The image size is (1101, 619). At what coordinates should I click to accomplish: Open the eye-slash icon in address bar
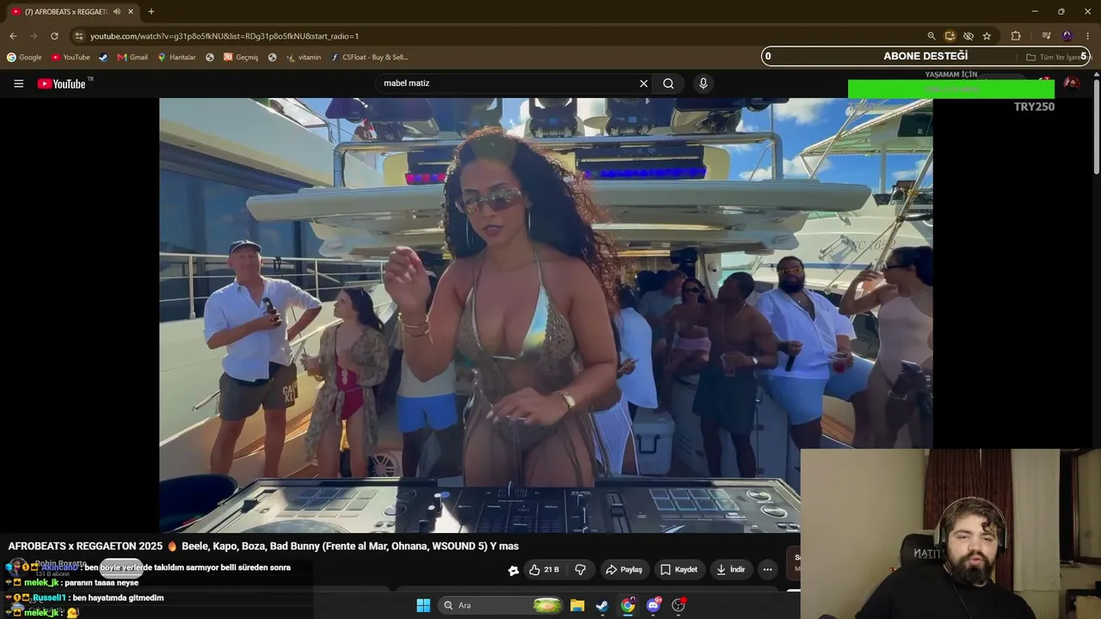coord(969,36)
